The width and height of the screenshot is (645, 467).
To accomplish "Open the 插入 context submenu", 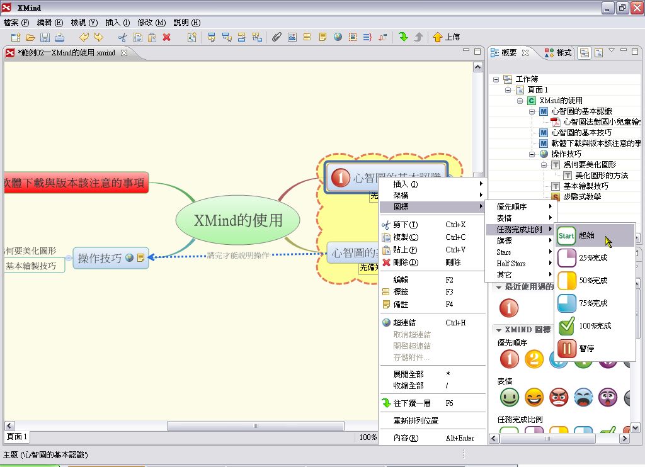I will coord(432,184).
